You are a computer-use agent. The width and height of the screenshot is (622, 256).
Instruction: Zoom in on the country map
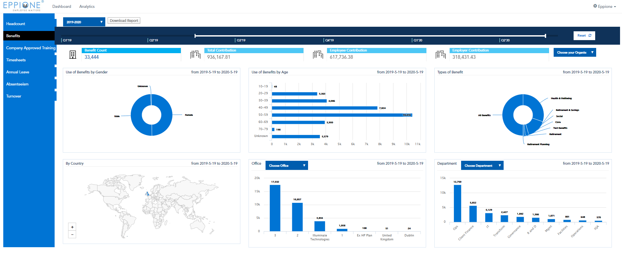point(72,227)
